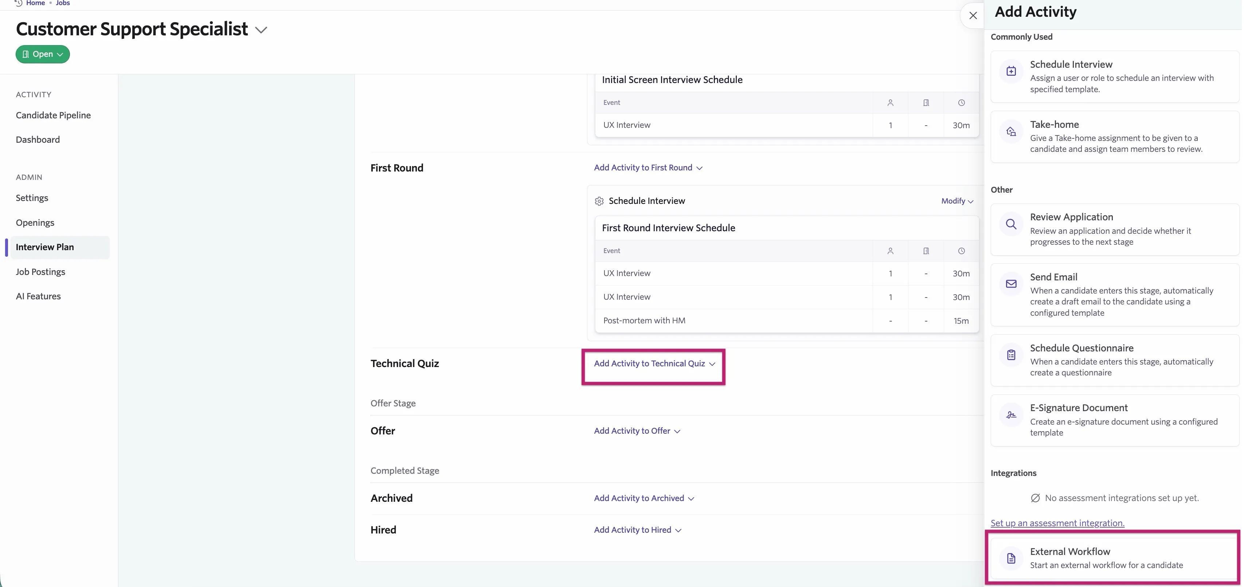1244x587 pixels.
Task: Select the Take-home activity card
Action: tap(1115, 137)
